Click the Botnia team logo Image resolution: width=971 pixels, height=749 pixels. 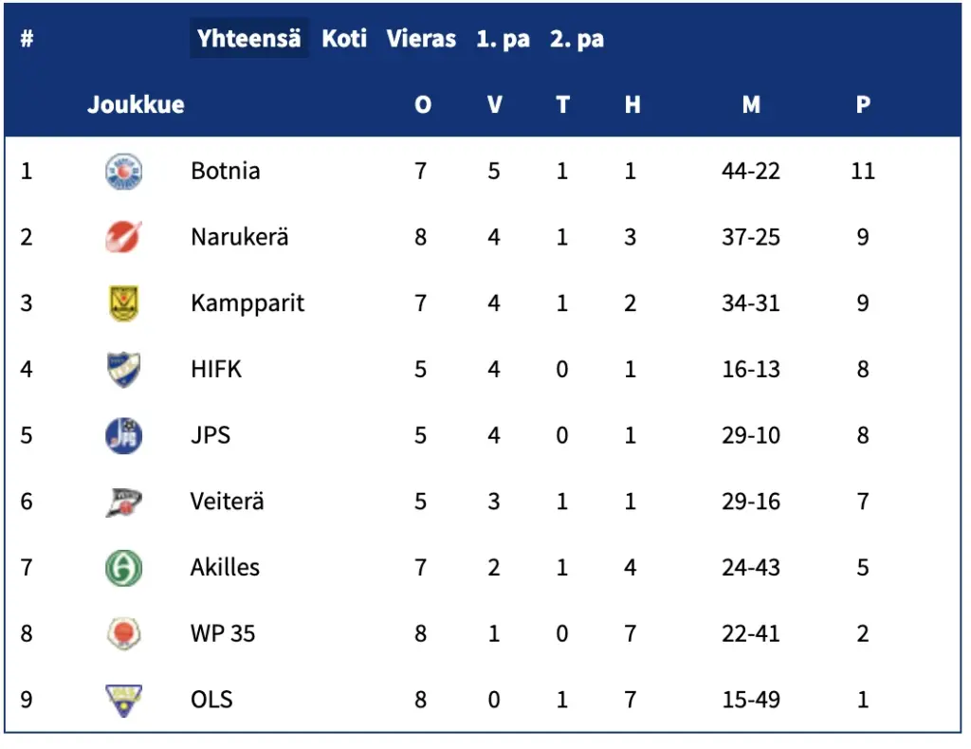point(123,172)
